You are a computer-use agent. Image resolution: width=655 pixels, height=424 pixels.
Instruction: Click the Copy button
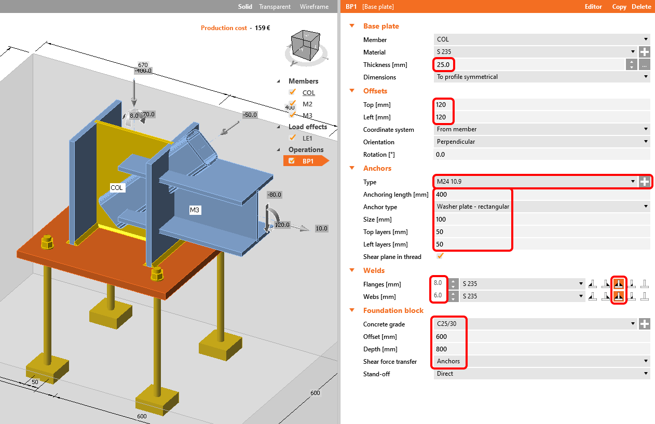[x=619, y=7]
